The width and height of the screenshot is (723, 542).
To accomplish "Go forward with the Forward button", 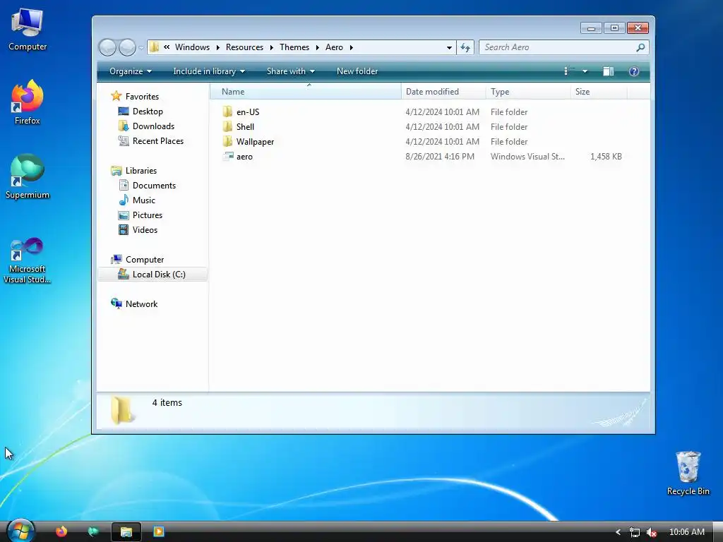I will [127, 47].
